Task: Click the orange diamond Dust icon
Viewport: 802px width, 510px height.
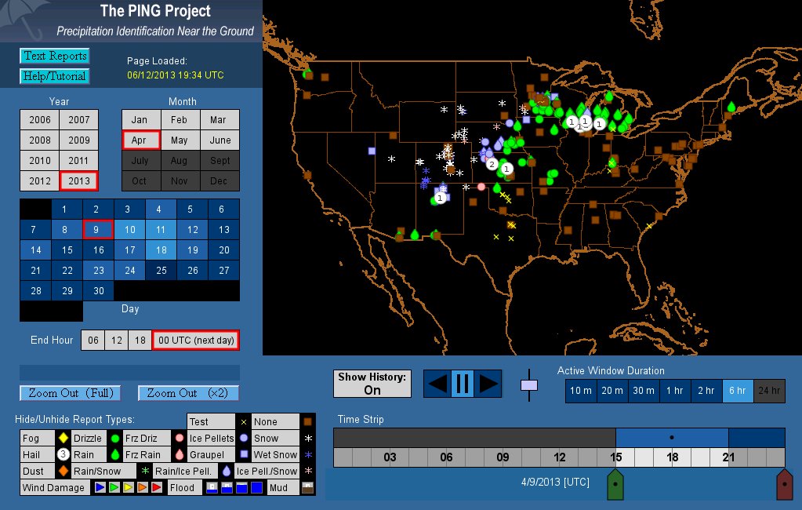Action: point(64,471)
